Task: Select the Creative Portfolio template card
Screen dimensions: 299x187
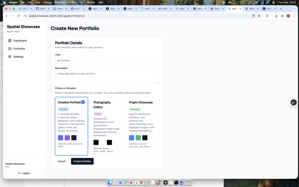Action: (x=72, y=126)
